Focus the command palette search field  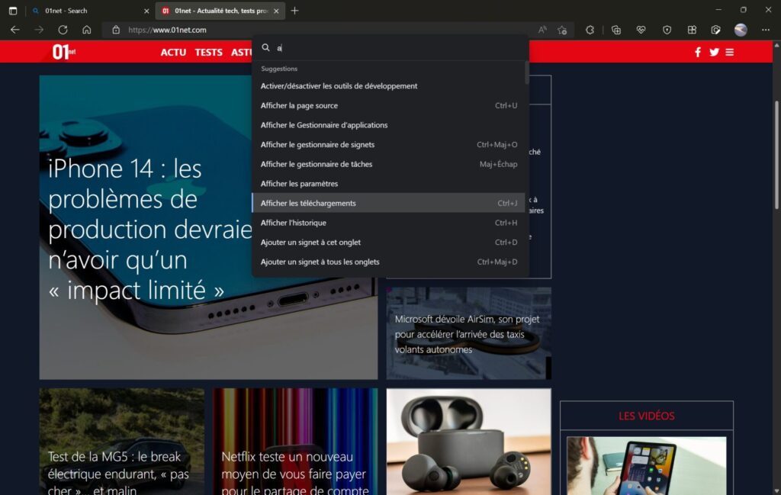398,48
